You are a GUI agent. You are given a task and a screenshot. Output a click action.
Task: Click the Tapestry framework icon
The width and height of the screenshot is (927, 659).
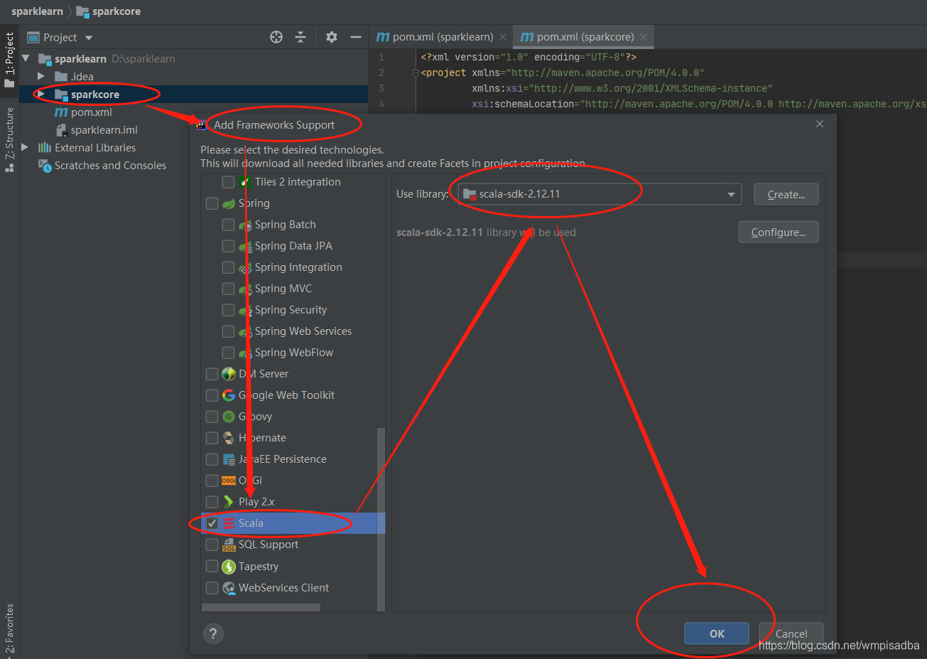coord(229,567)
